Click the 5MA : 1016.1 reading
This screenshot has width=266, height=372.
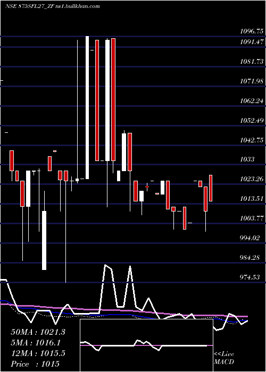point(36,343)
